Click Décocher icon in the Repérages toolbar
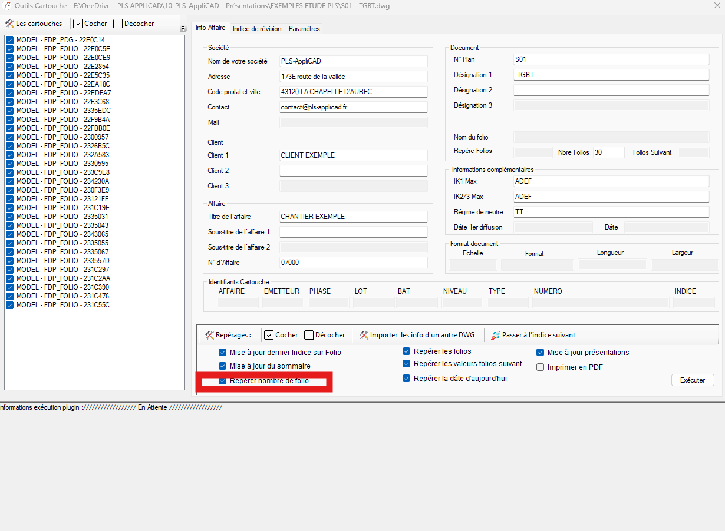Viewport: 725px width, 531px height. pos(309,335)
